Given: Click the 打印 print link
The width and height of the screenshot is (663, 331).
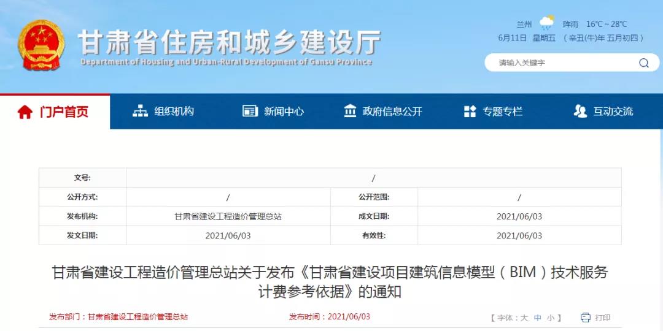Looking at the screenshot, I should click(x=603, y=318).
